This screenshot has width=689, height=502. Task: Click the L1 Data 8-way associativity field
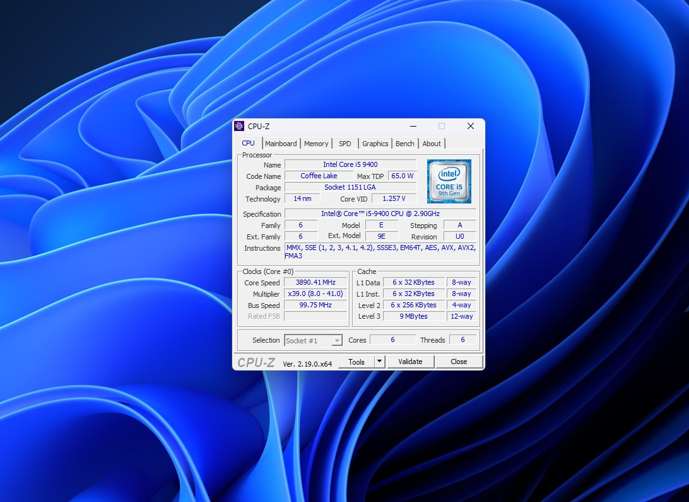tap(462, 283)
